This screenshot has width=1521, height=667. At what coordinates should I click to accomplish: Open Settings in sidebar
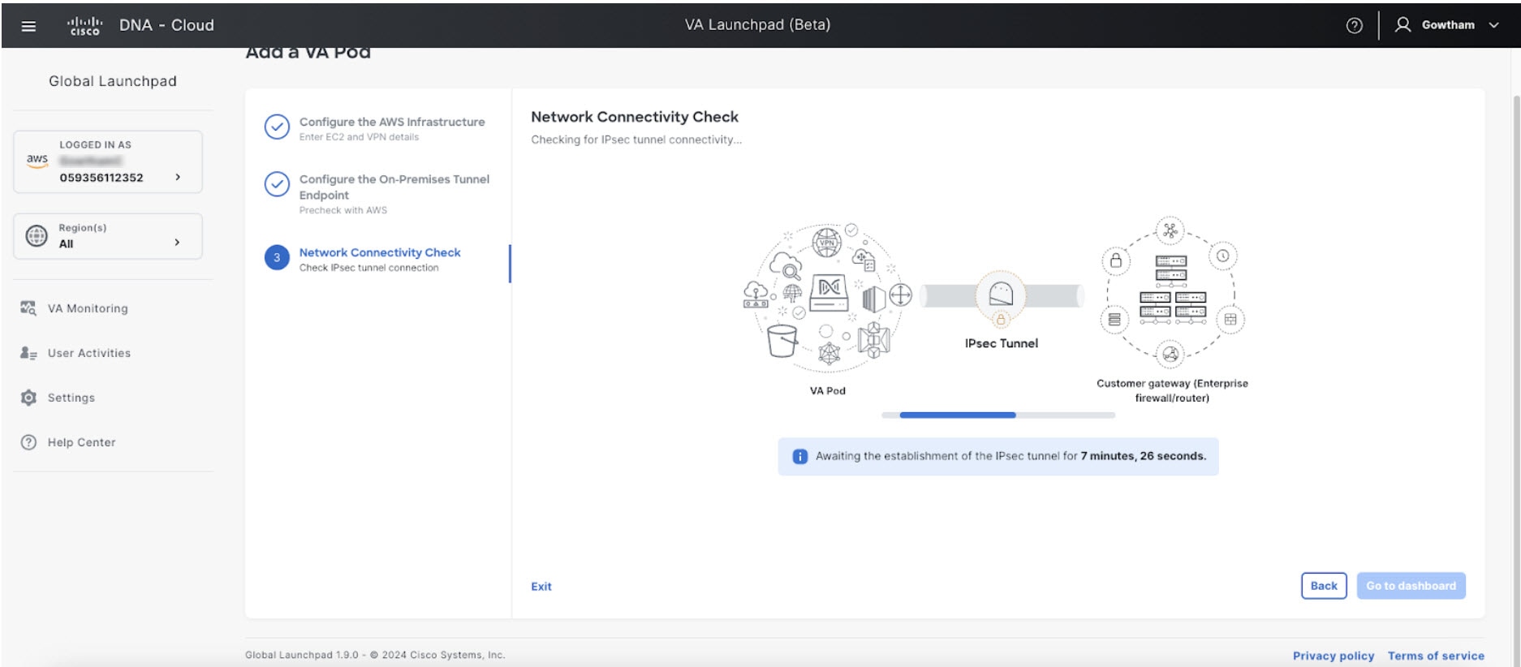(71, 398)
